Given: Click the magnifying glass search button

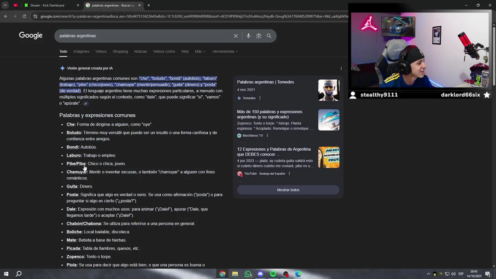Looking at the screenshot, I should point(269,36).
